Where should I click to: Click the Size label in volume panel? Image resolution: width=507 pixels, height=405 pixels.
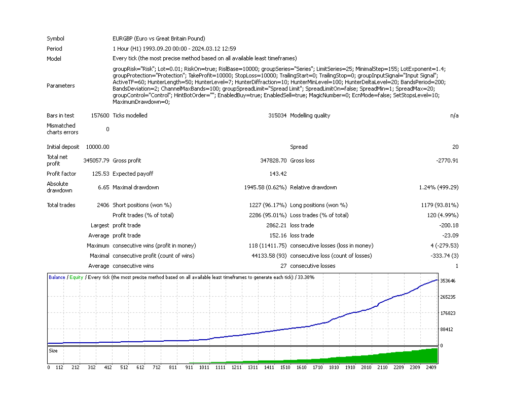[x=53, y=351]
